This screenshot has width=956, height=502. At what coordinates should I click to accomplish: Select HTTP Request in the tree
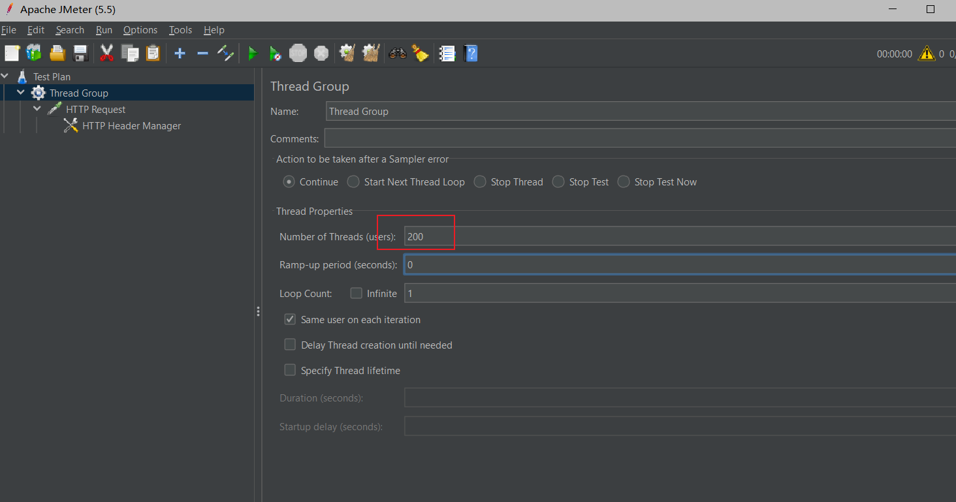tap(95, 110)
